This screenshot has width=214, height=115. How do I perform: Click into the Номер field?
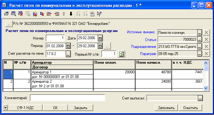click(x=55, y=38)
